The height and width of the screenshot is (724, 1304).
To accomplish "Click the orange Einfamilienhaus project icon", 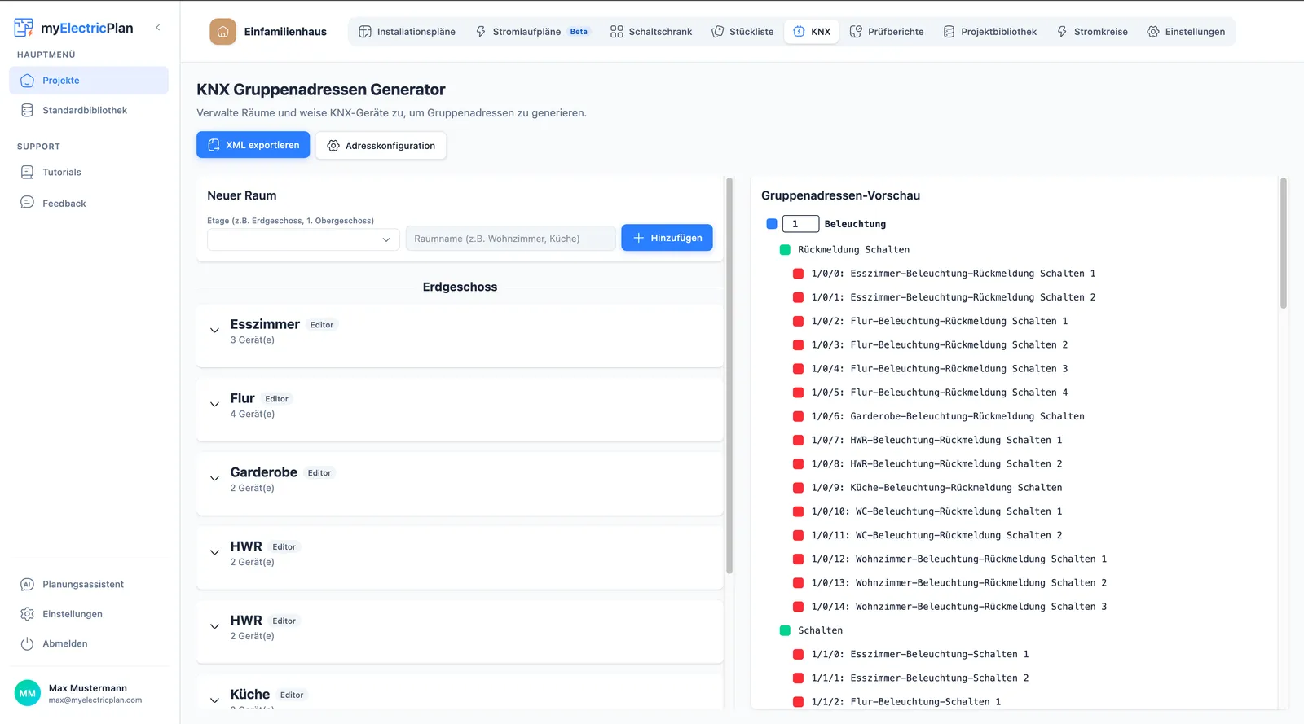I will 222,32.
